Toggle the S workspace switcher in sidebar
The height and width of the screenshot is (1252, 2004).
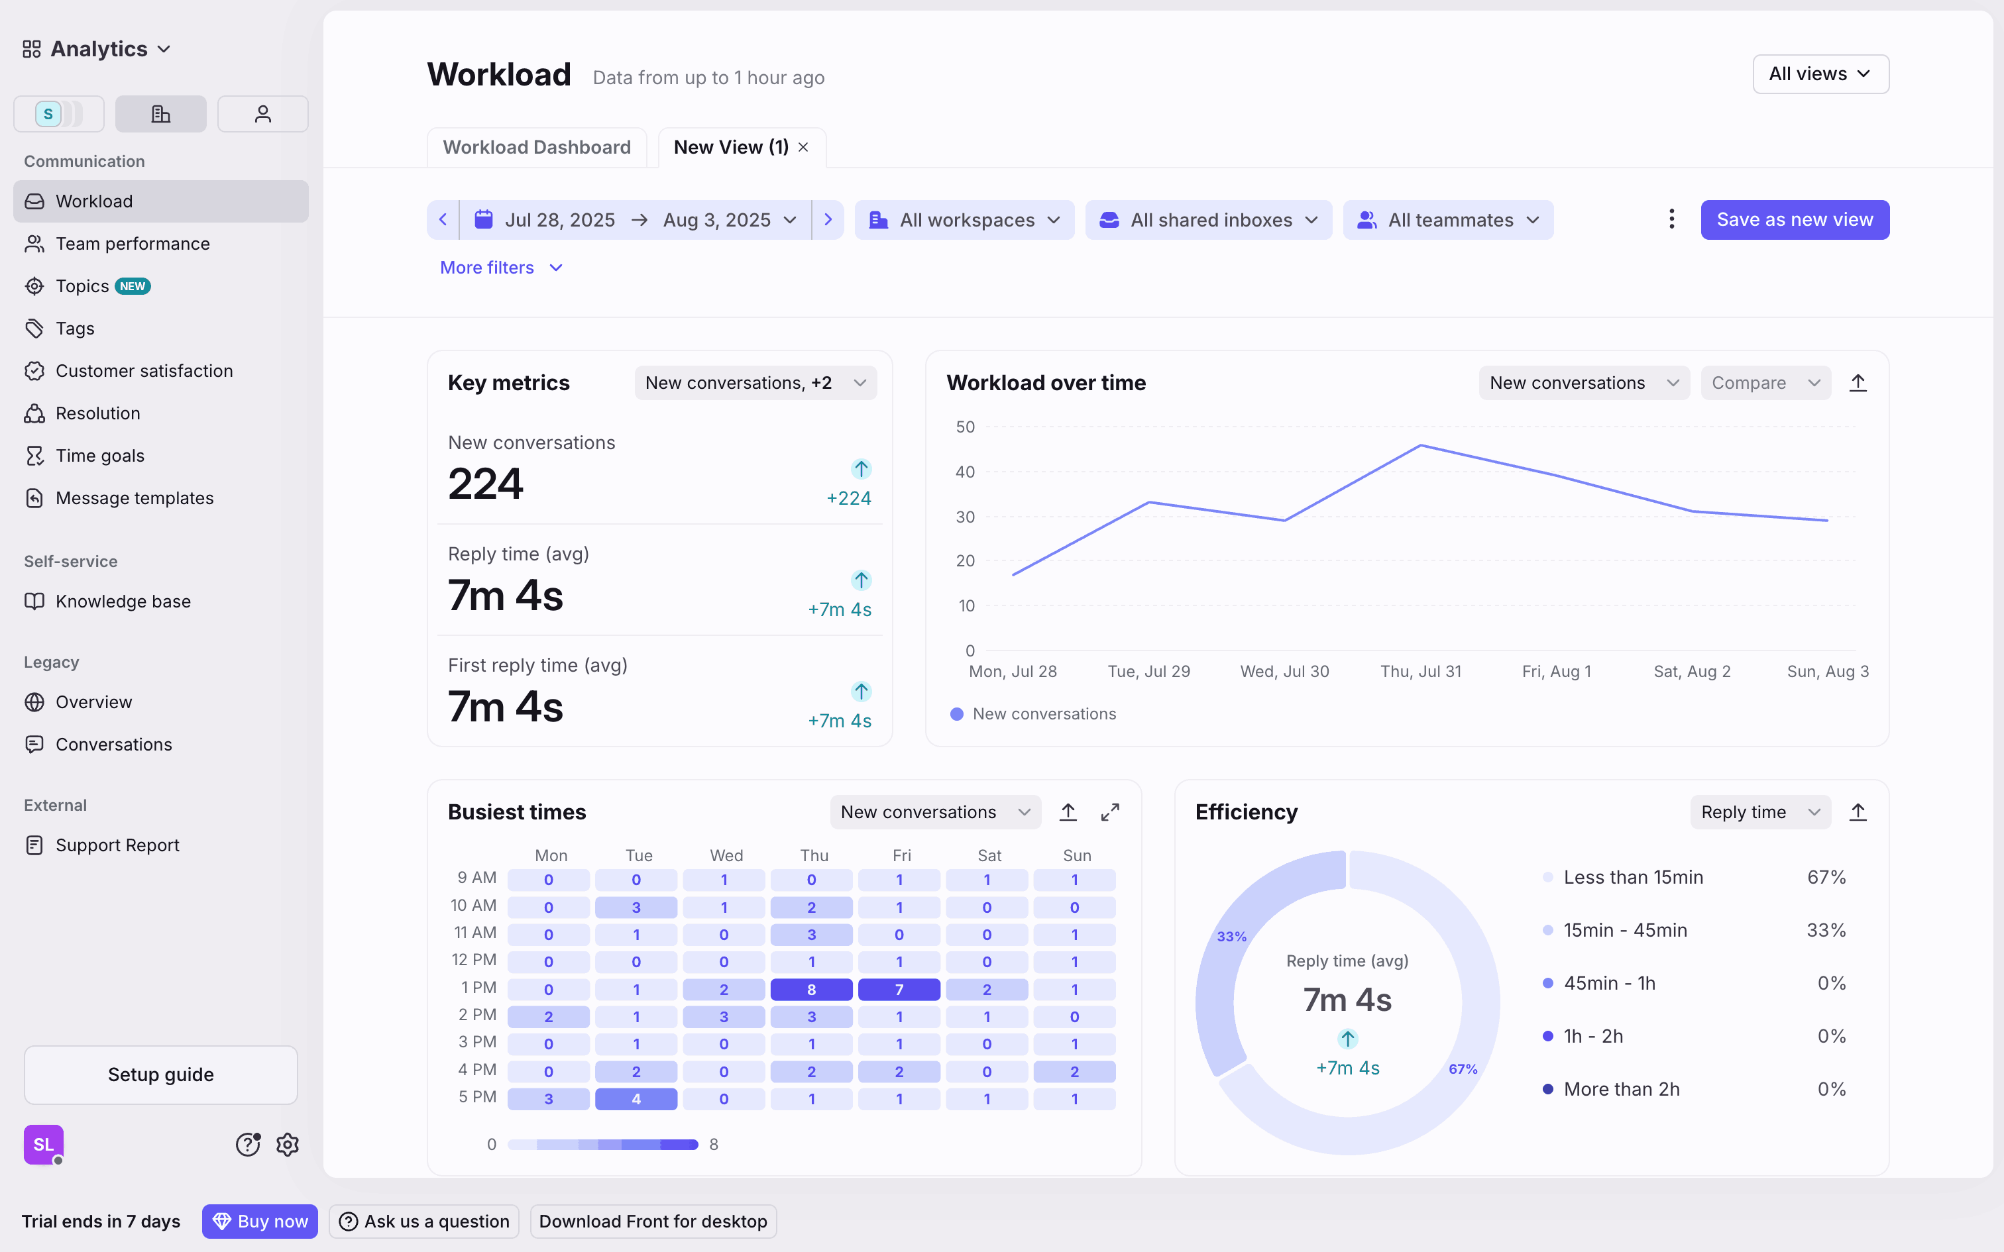[x=59, y=114]
